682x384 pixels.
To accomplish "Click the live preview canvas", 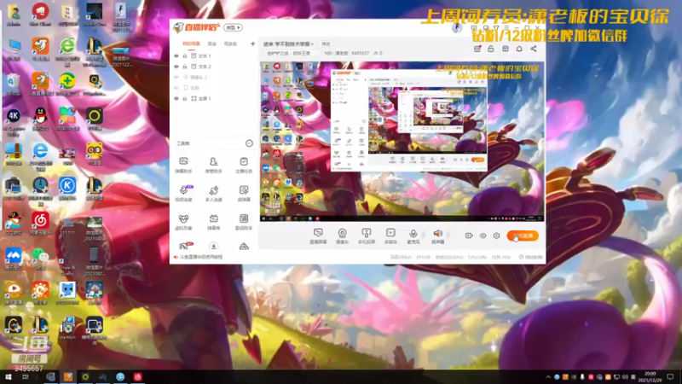I will (x=402, y=142).
